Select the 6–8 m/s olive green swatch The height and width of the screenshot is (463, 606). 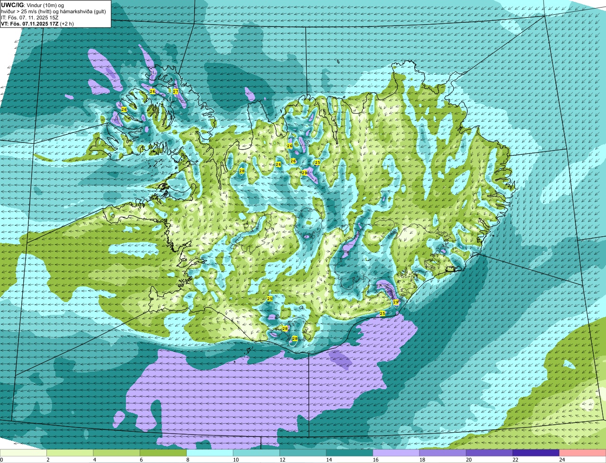[163, 453]
